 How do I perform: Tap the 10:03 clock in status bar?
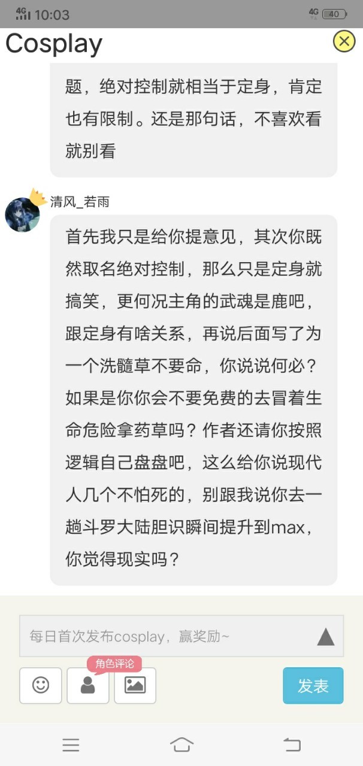click(x=52, y=14)
